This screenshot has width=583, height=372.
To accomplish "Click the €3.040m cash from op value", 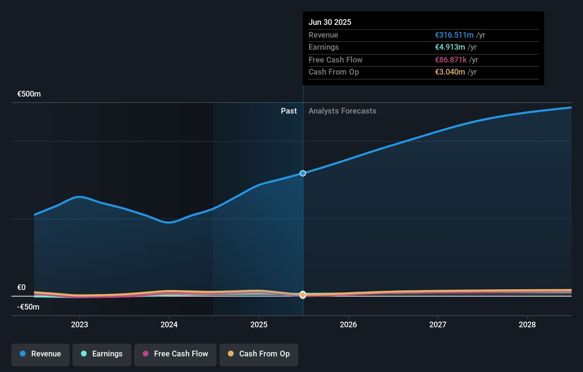I will 450,72.
